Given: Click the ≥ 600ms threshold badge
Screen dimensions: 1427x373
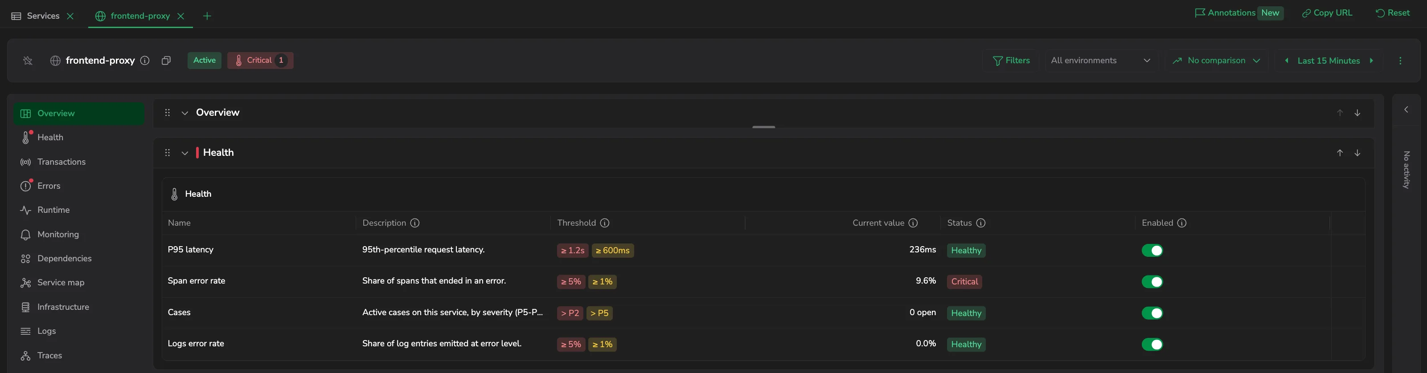Looking at the screenshot, I should tap(613, 251).
